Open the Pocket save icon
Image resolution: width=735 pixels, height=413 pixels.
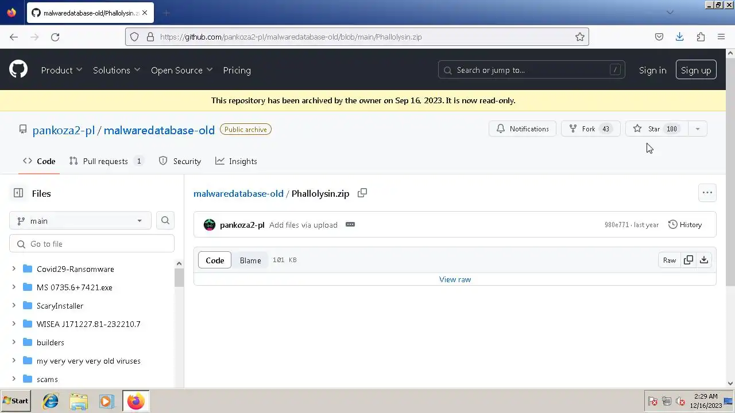(659, 37)
